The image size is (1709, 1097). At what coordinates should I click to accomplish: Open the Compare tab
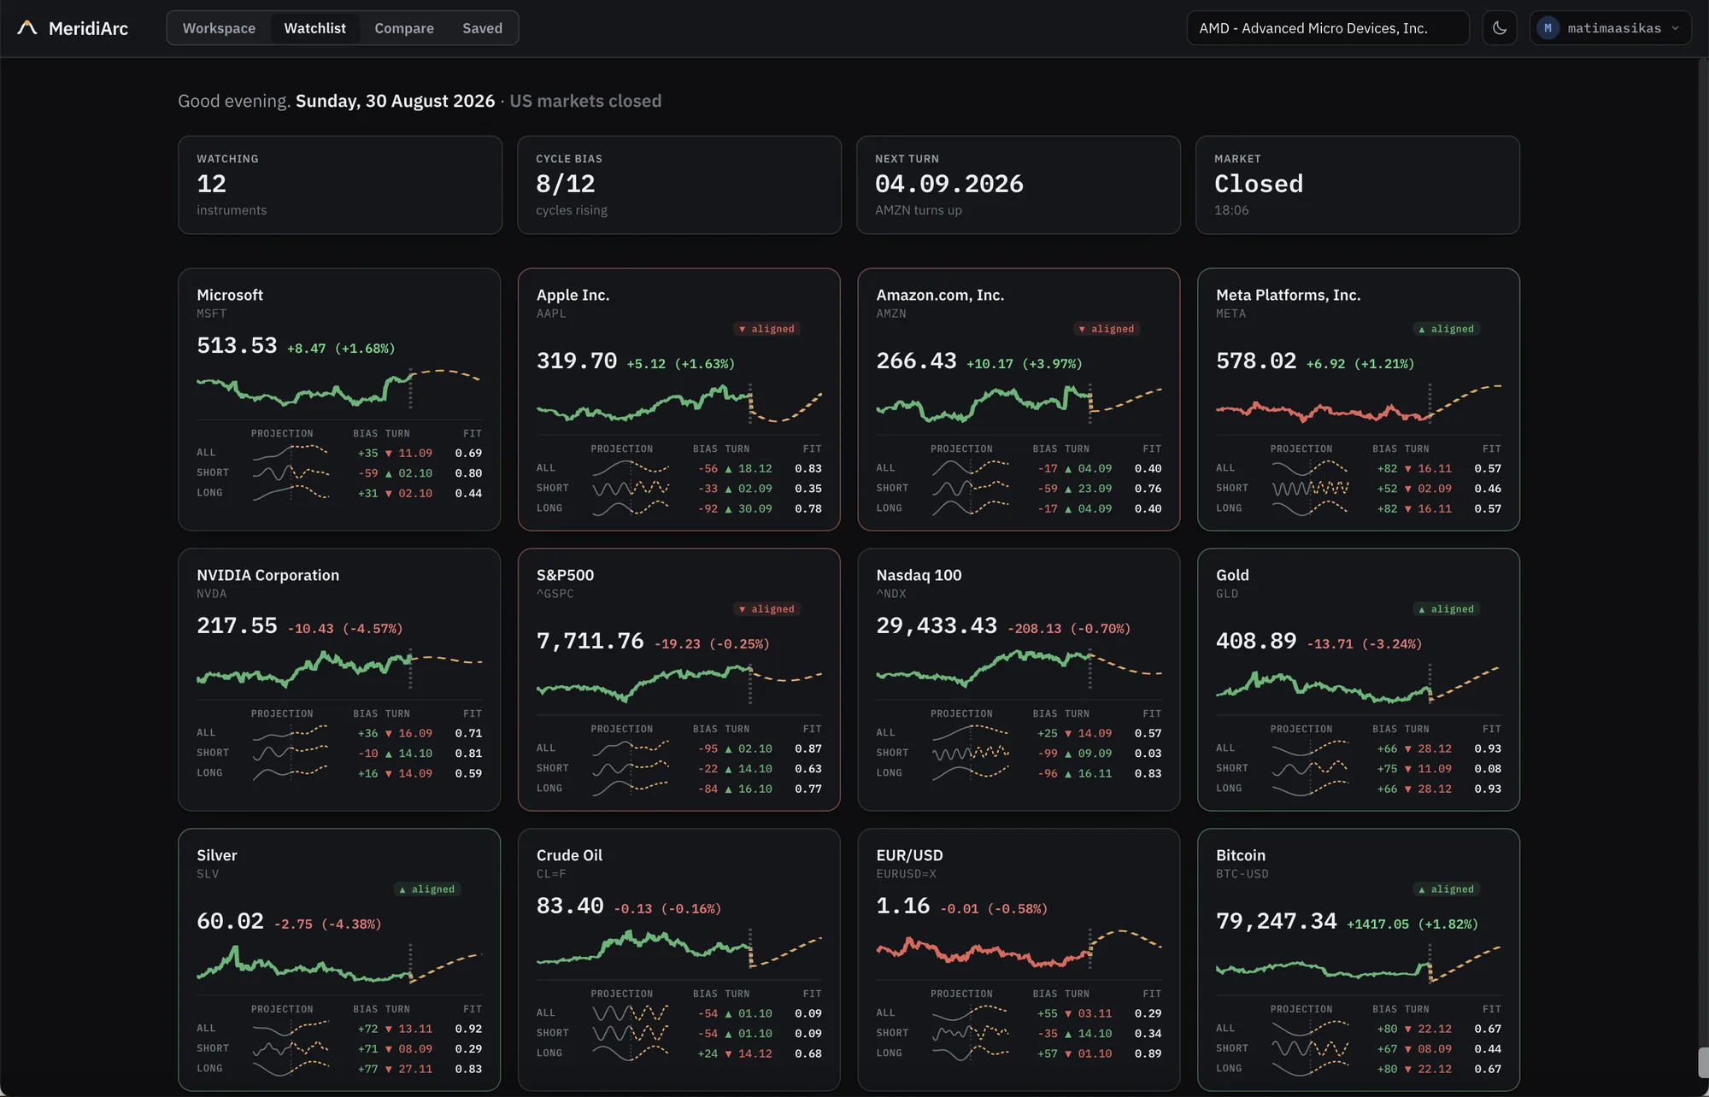coord(404,28)
